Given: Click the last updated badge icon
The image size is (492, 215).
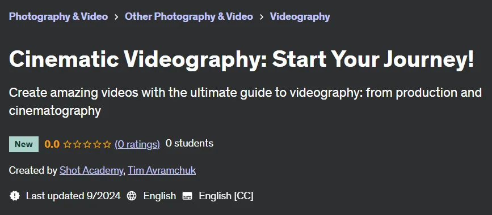Looking at the screenshot, I should pyautogui.click(x=14, y=196).
